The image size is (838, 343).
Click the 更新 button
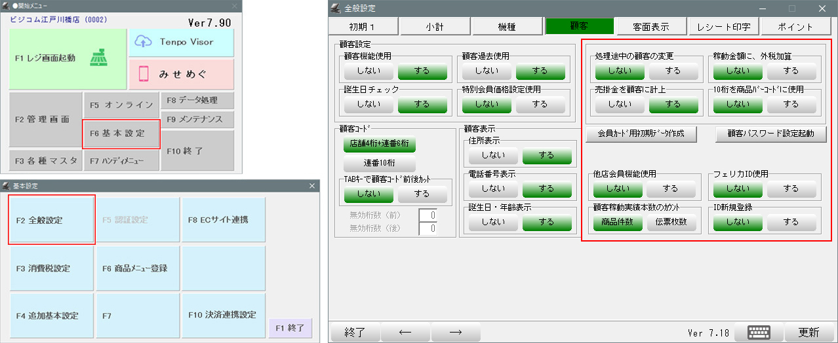[x=808, y=332]
